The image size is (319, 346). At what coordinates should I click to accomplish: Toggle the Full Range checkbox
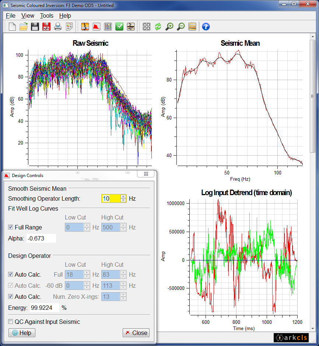tap(10, 227)
